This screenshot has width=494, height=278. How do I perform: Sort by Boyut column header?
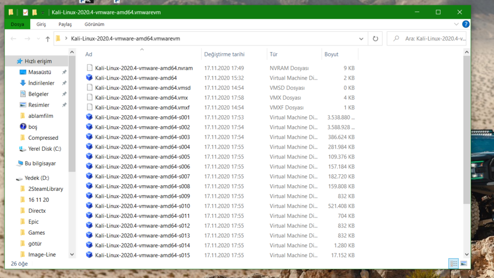coord(331,54)
